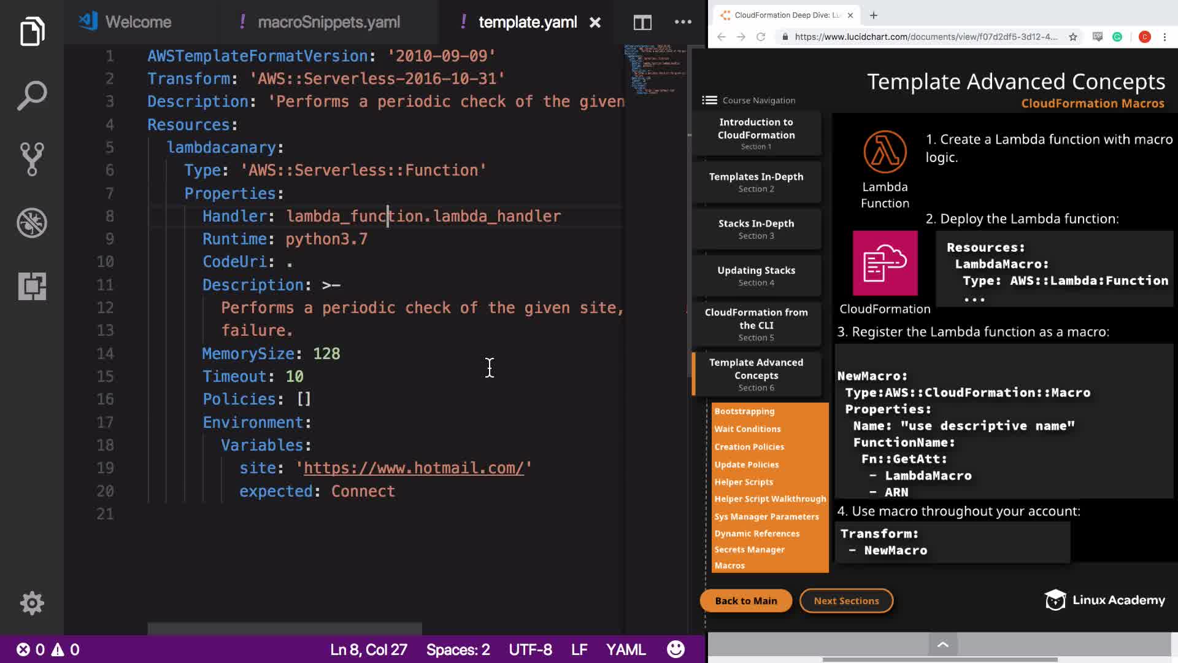Open the Debug bug icon
The image size is (1178, 663).
(32, 223)
